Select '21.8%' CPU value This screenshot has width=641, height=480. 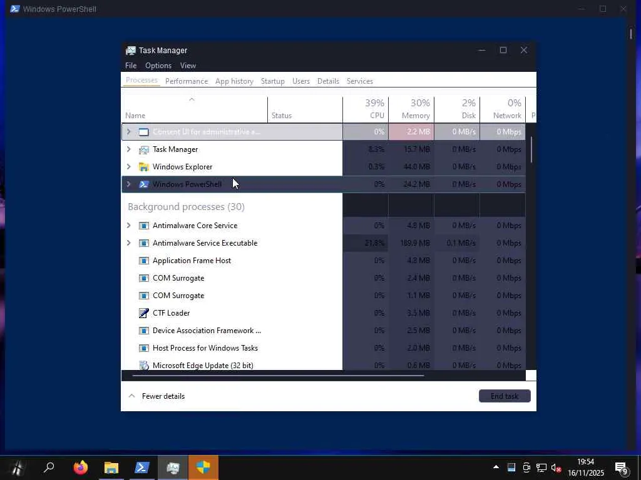(x=374, y=243)
